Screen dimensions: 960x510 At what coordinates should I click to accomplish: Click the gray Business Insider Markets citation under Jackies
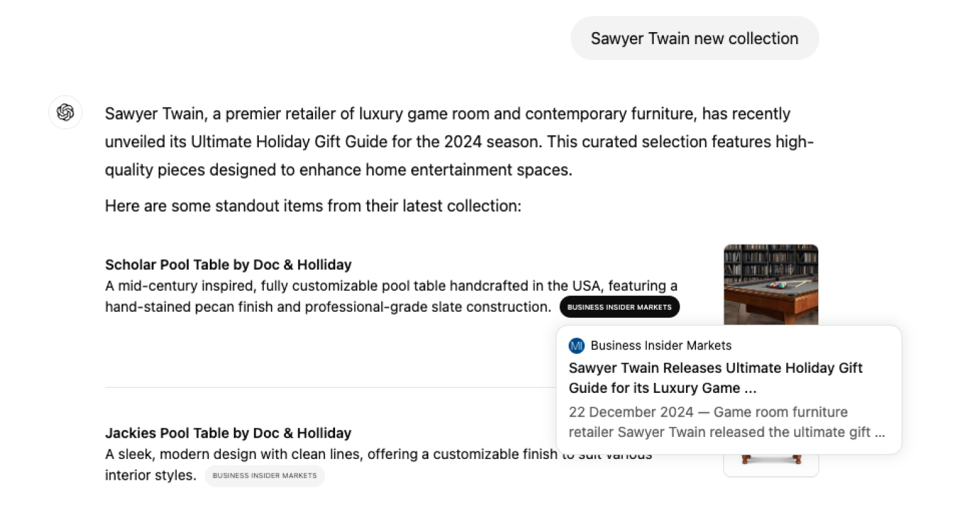265,476
